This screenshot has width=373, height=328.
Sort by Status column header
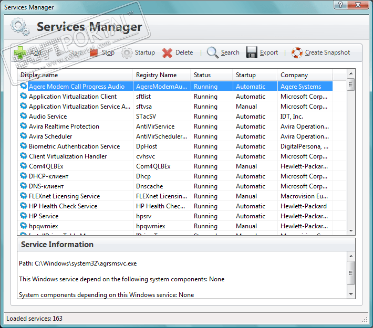212,75
